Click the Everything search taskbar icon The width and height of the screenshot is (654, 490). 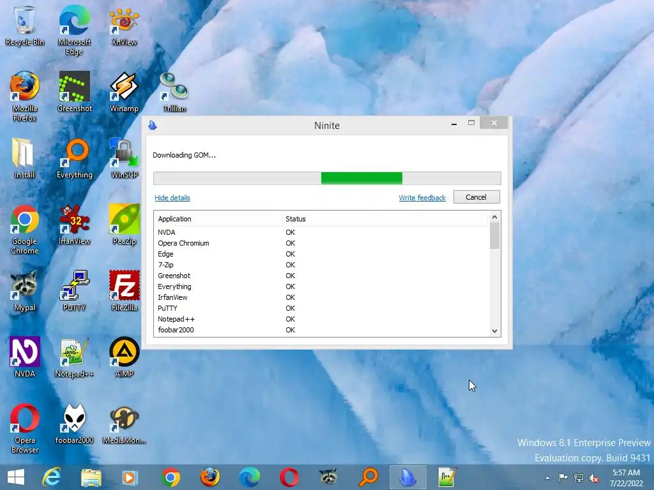(369, 477)
